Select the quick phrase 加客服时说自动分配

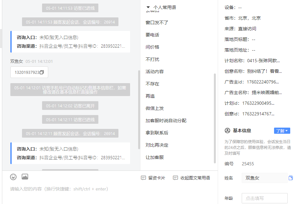tap(166, 121)
